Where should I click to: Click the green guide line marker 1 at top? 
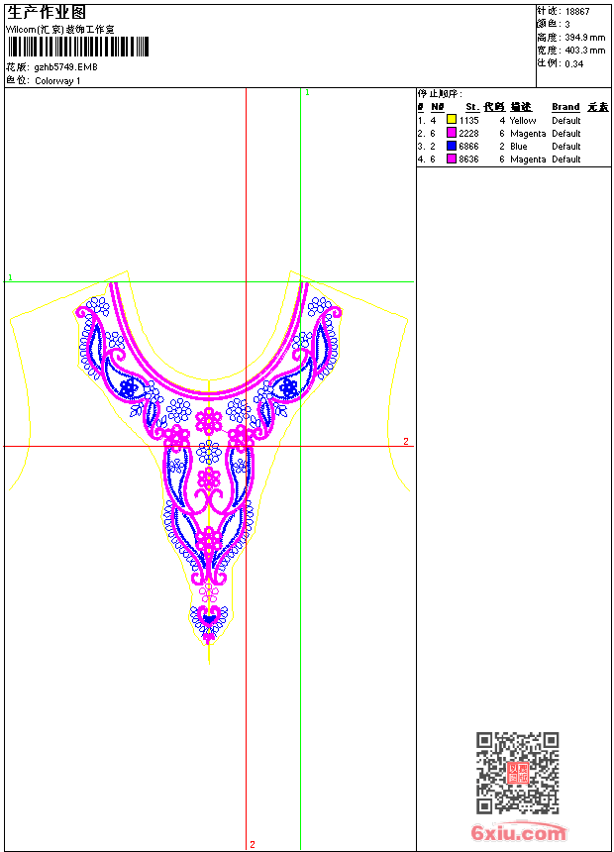coord(307,93)
